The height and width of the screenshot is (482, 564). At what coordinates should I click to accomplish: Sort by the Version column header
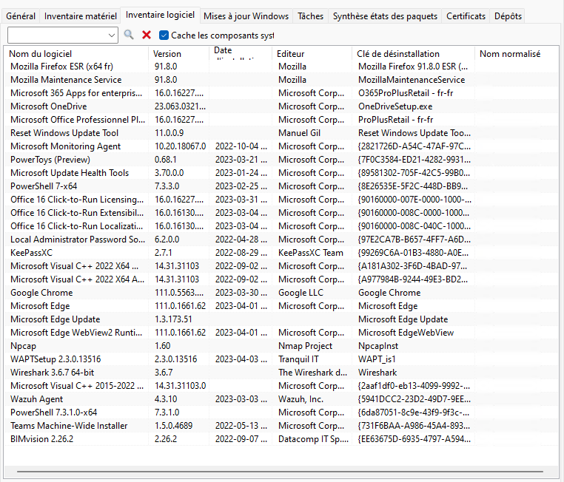tap(179, 53)
